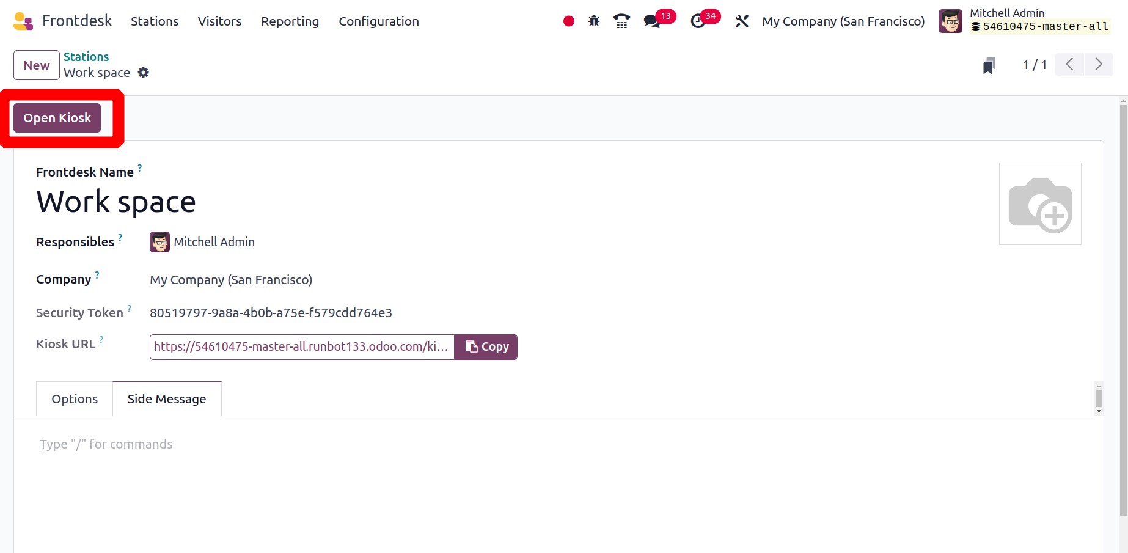Click the New button
The height and width of the screenshot is (553, 1128).
pyautogui.click(x=37, y=65)
